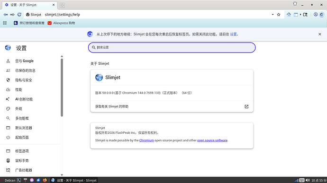Click the 关于 Slimjet heading
Image resolution: width=327 pixels, height=183 pixels.
click(100, 63)
